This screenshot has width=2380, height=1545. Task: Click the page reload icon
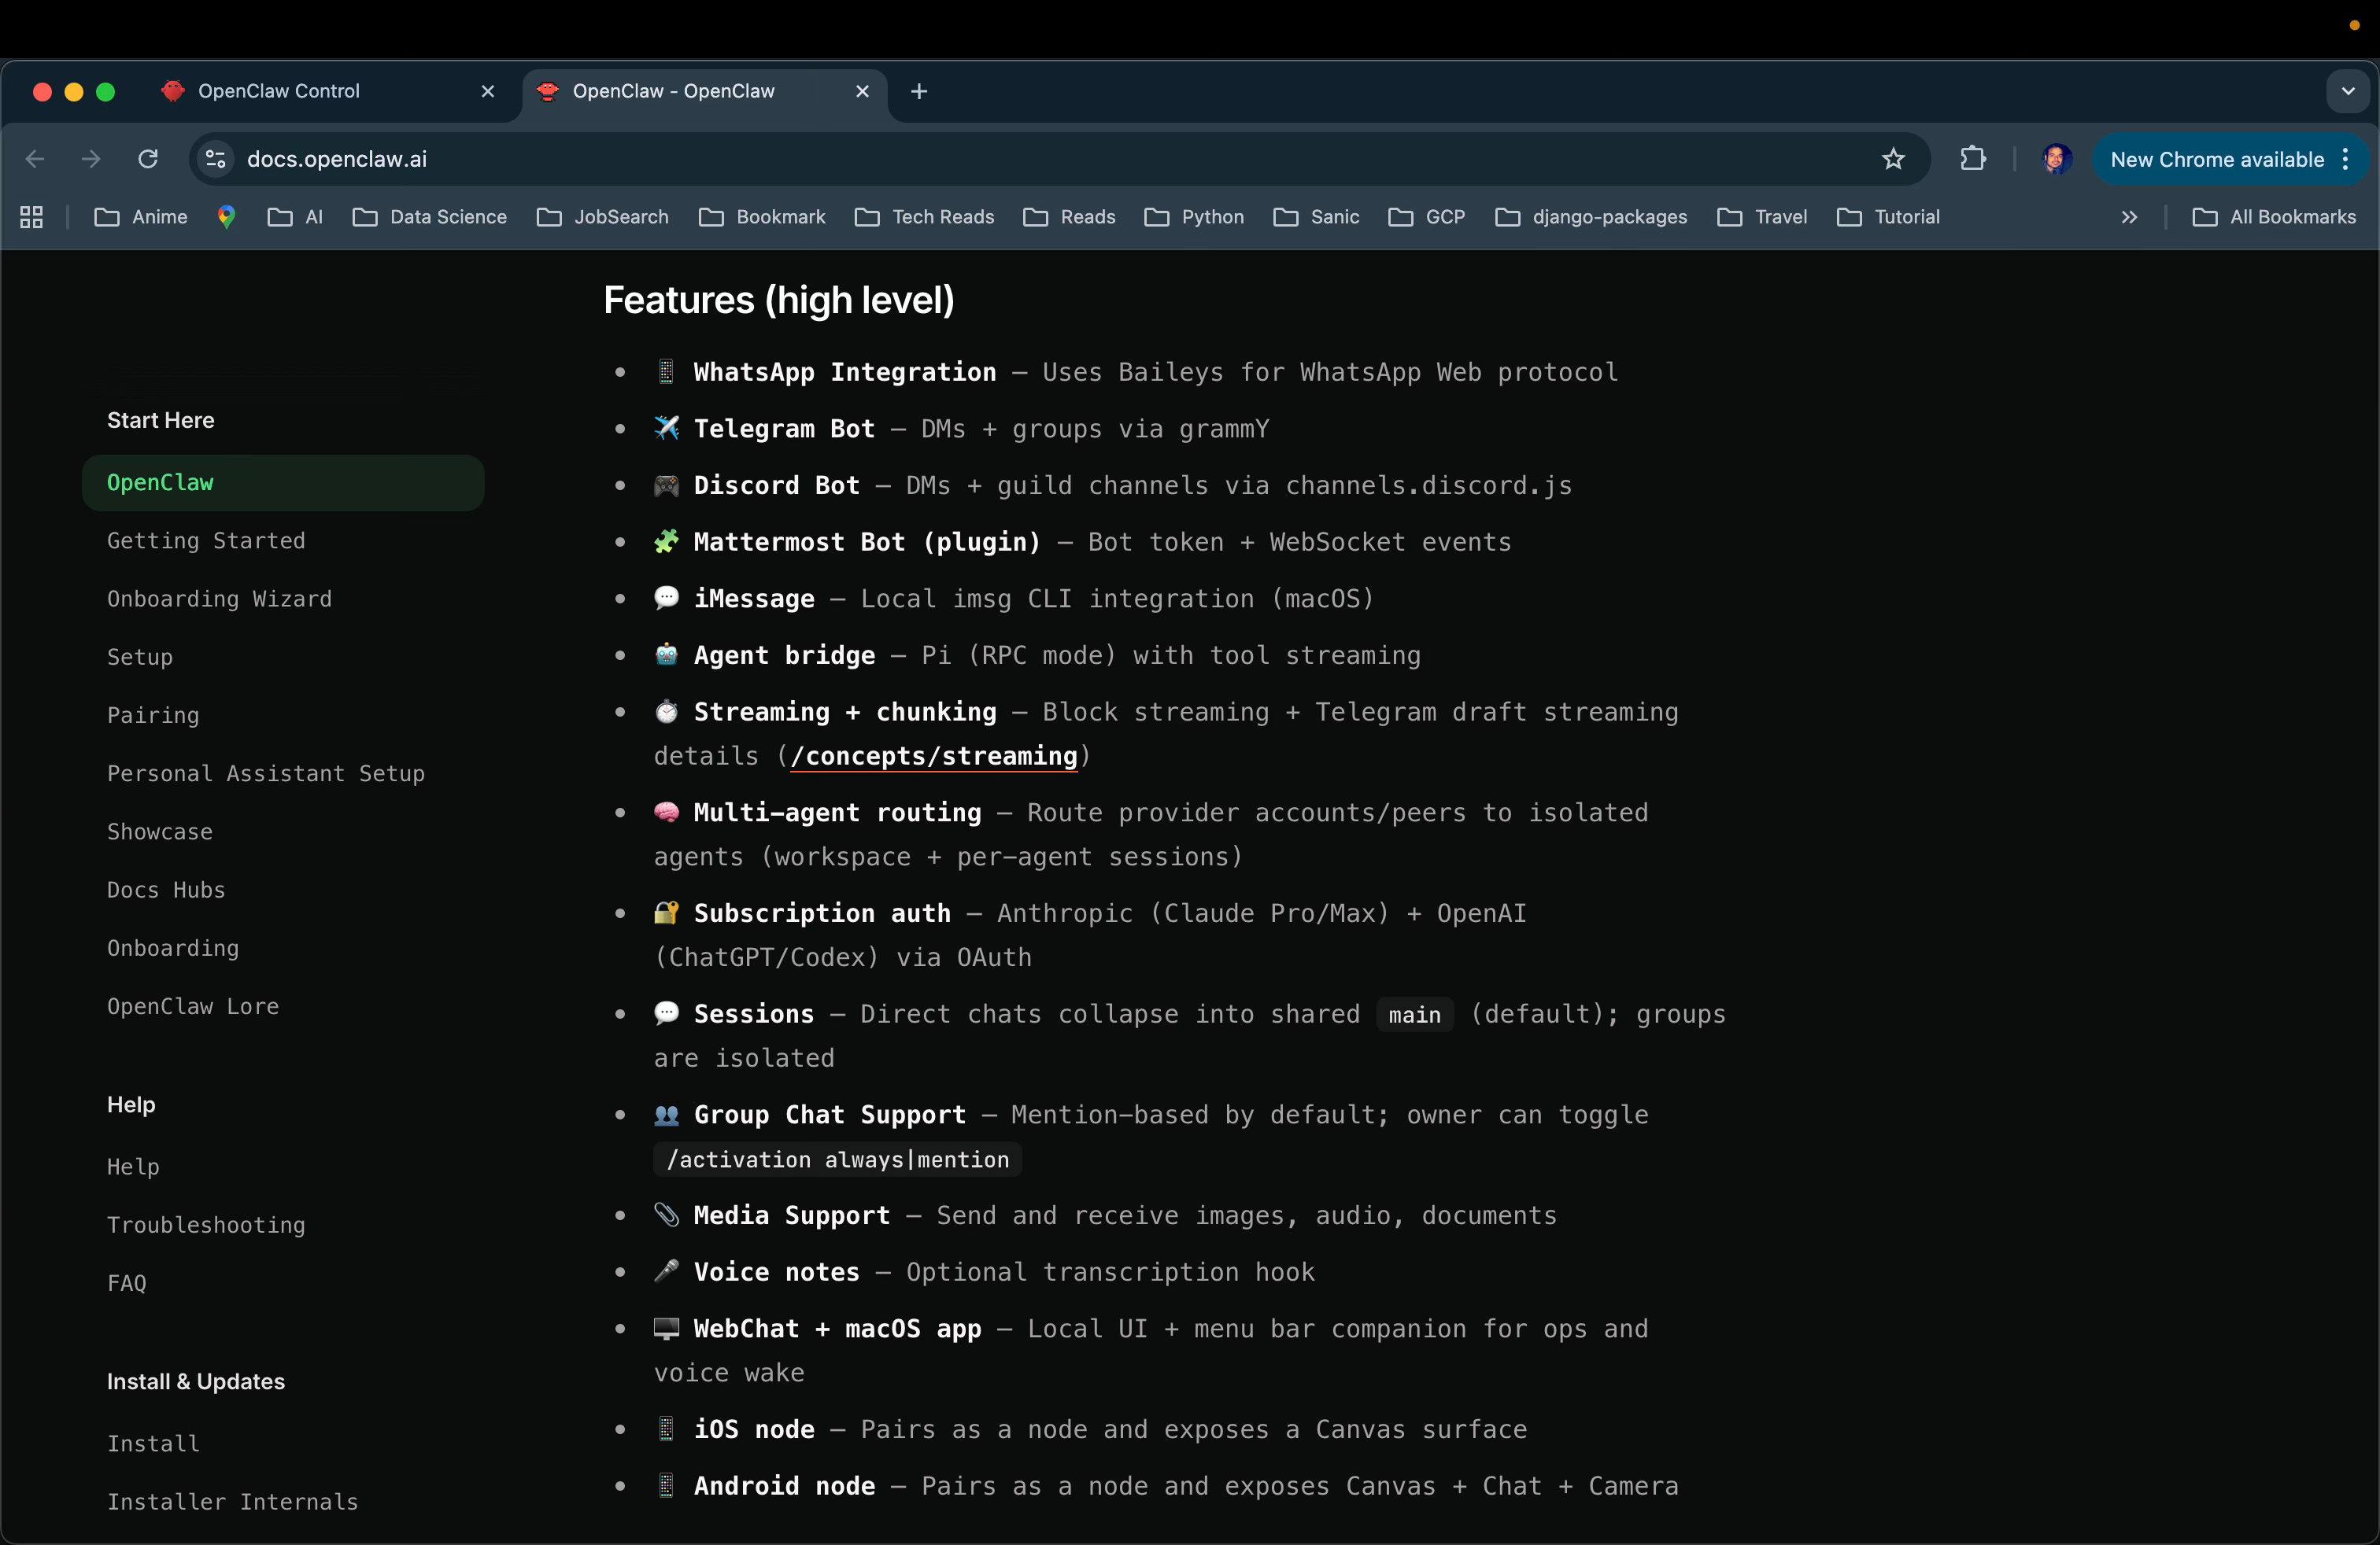pos(148,159)
